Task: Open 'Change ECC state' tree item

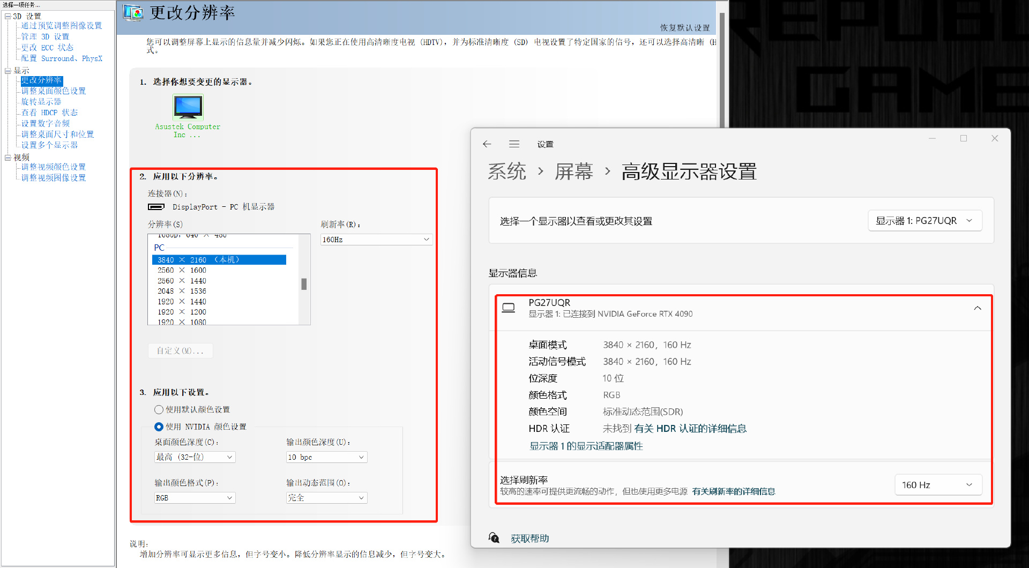Action: pos(47,48)
